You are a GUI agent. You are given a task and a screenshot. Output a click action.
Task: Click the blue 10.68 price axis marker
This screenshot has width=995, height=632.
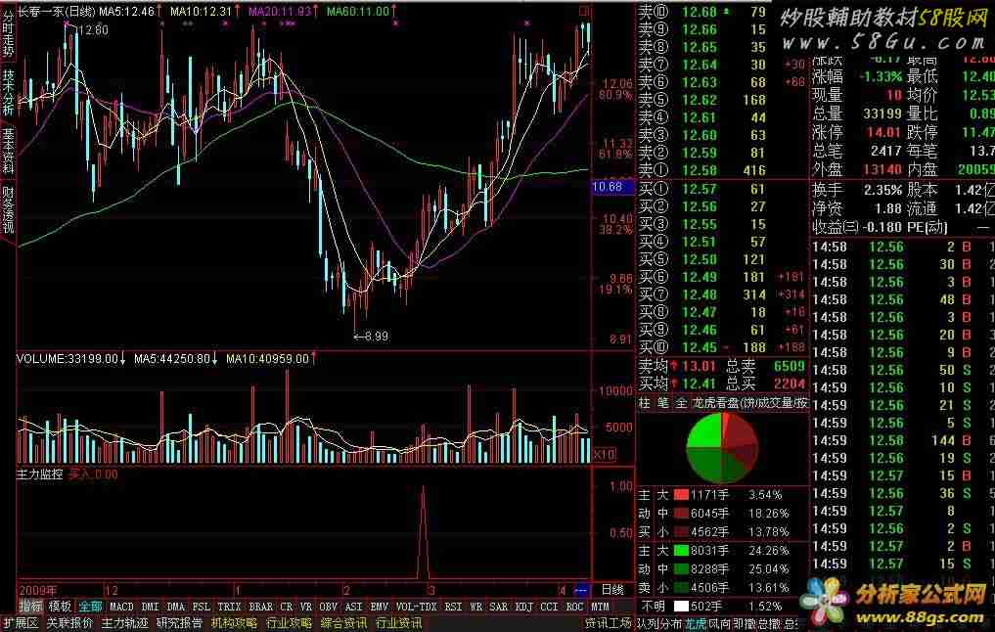coord(611,187)
